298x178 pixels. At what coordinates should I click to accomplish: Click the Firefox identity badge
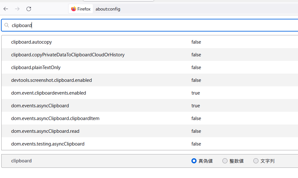coord(81,9)
